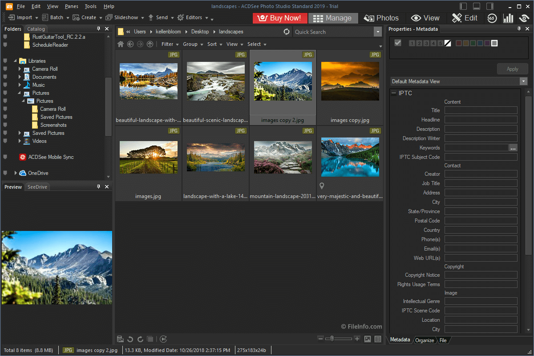Click the Buy Now! button
This screenshot has width=534, height=356.
[x=280, y=18]
